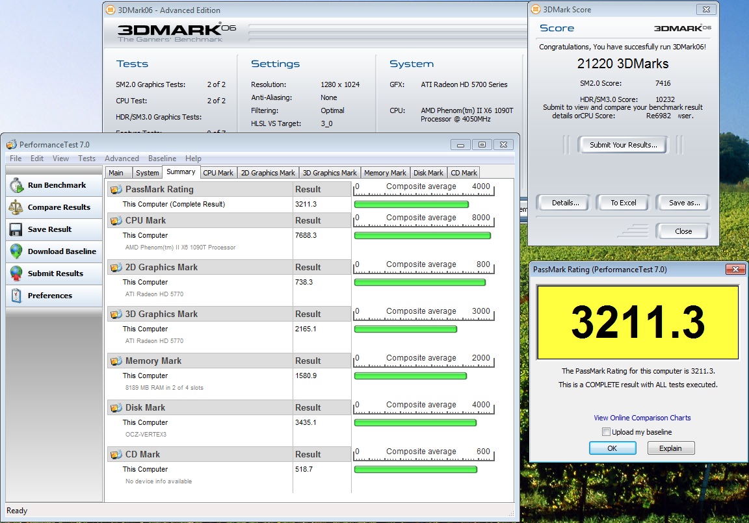Click the PassMark Rating green result bar
The width and height of the screenshot is (749, 523).
coord(412,204)
